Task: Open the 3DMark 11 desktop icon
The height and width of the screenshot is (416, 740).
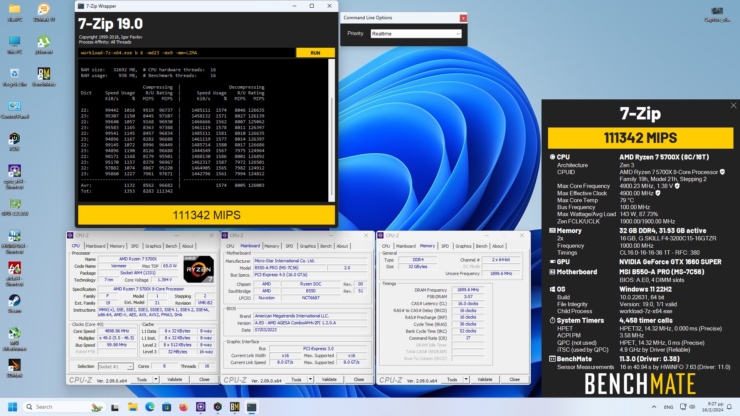Action: (44, 12)
